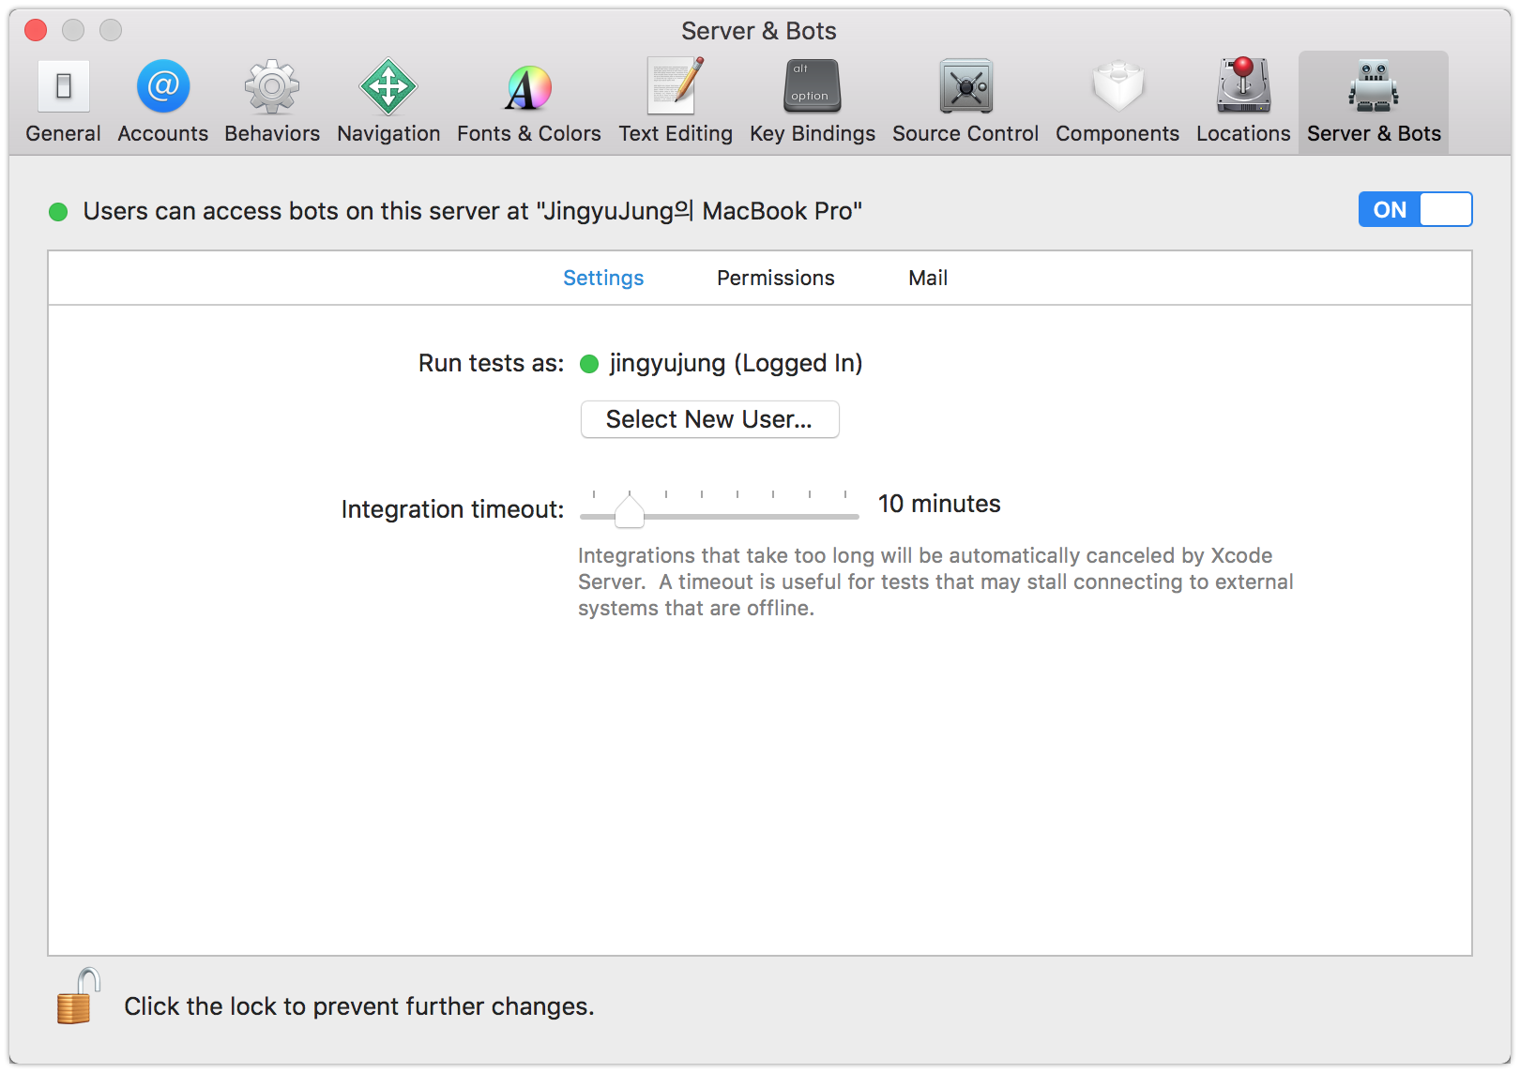Click the server access status message
The width and height of the screenshot is (1520, 1073).
473,211
